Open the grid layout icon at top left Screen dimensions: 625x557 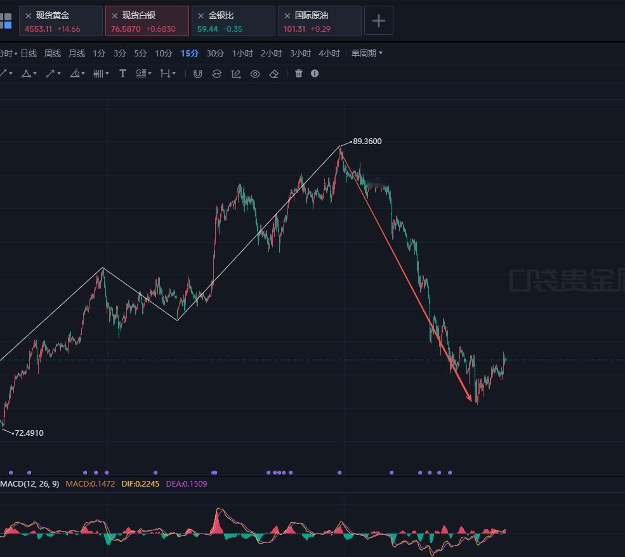(x=6, y=21)
